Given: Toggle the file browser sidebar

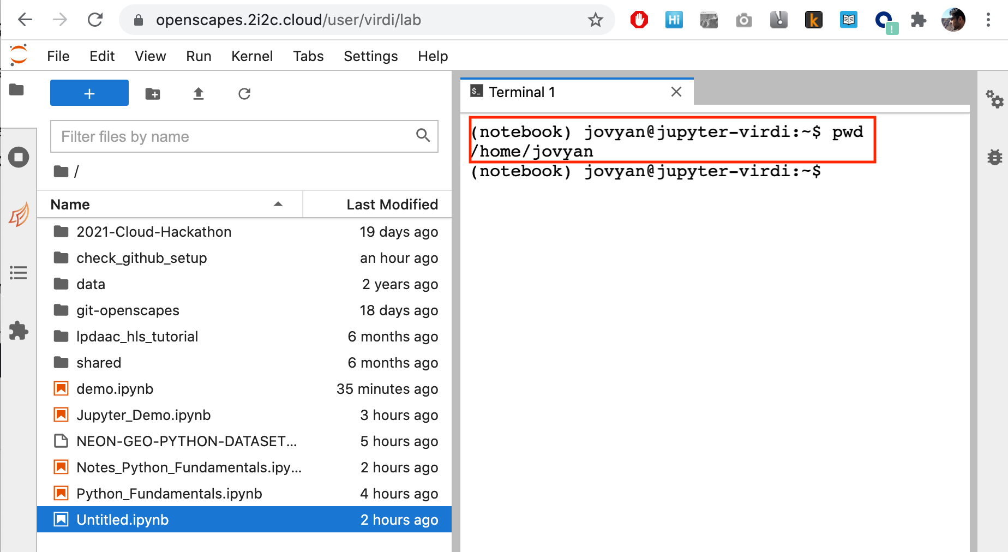Looking at the screenshot, I should pyautogui.click(x=17, y=89).
